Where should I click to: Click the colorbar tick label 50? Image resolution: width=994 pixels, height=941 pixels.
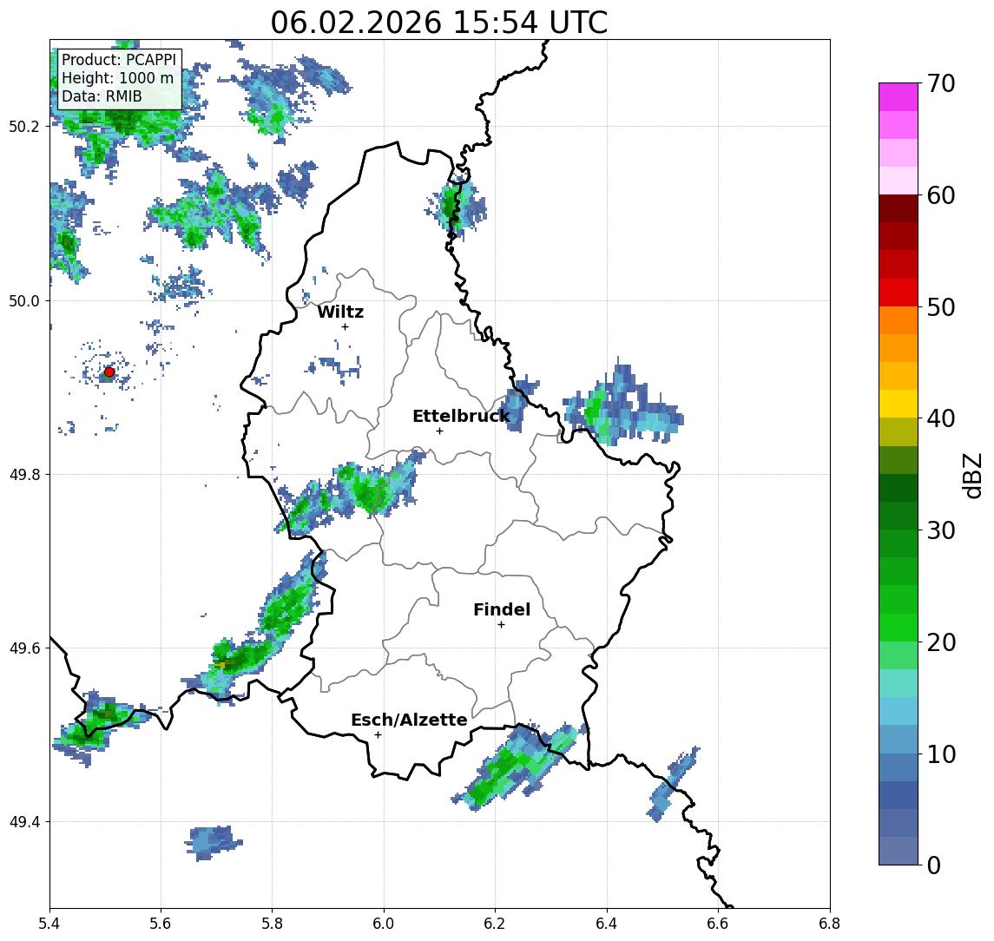940,307
